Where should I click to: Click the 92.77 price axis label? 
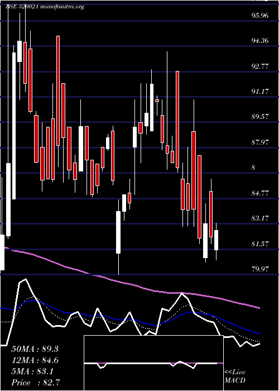(260, 66)
